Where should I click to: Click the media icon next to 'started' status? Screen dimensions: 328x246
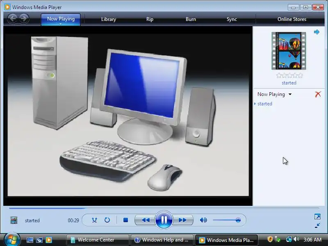14,220
